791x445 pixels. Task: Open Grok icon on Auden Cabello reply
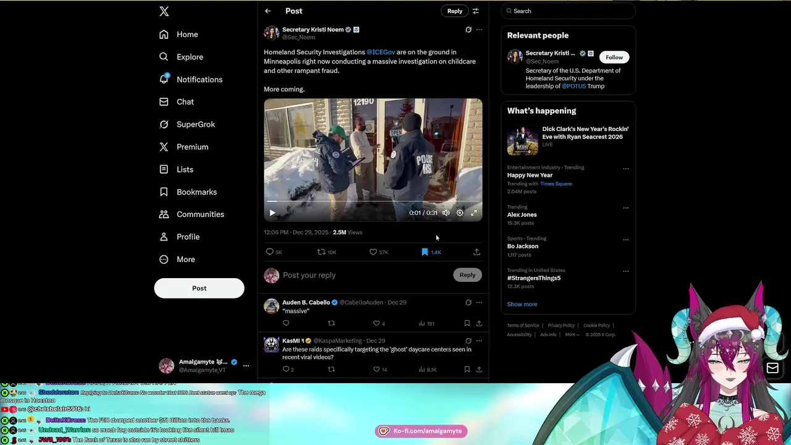(x=468, y=303)
